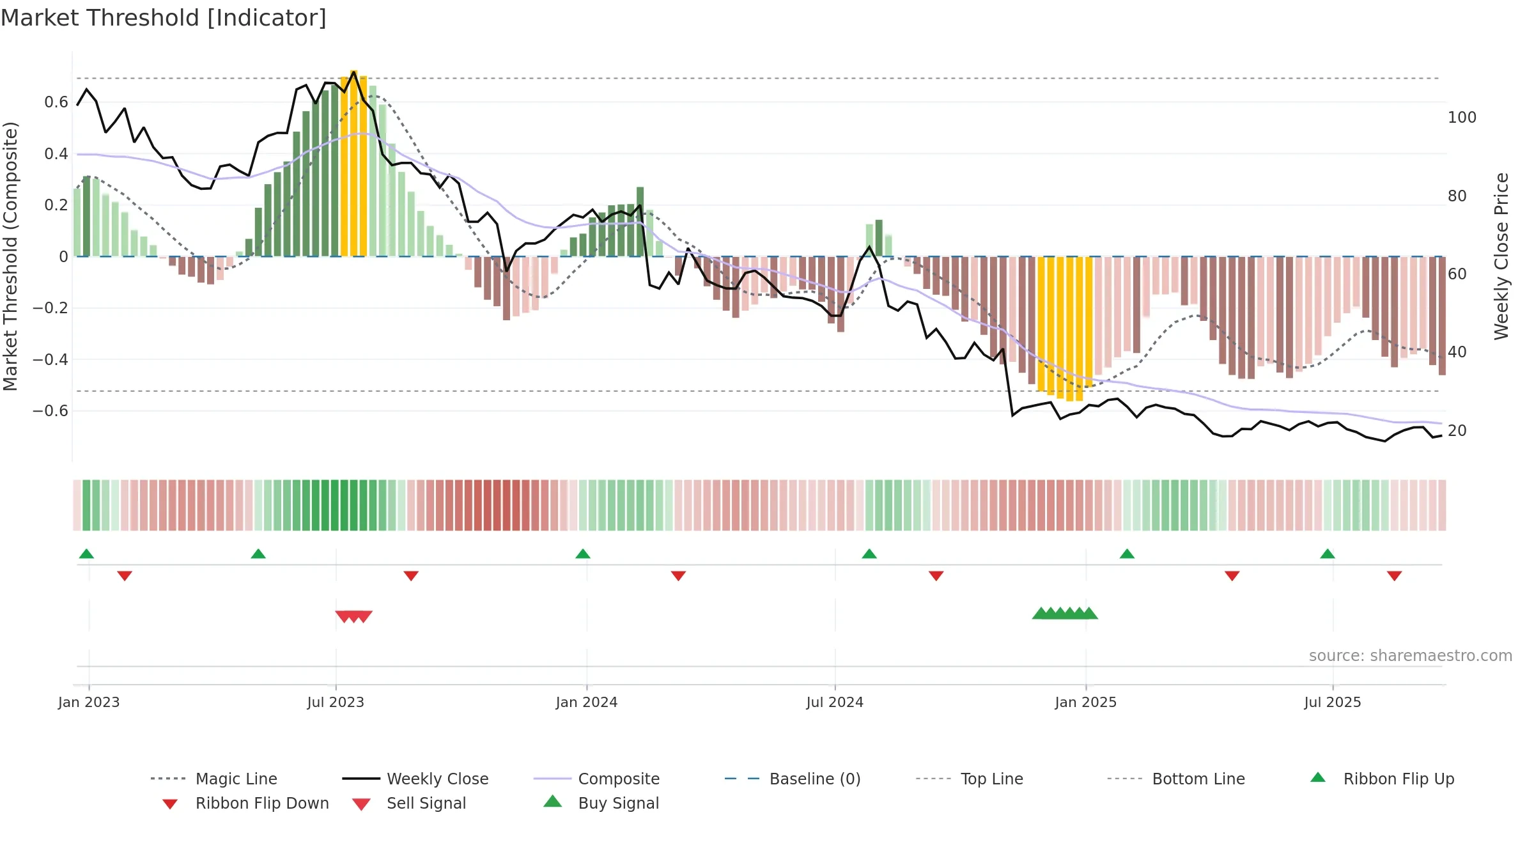1534x863 pixels.
Task: Click the ribbon flip down marker between Jan 2025 and Jul 2025
Action: 1232,576
